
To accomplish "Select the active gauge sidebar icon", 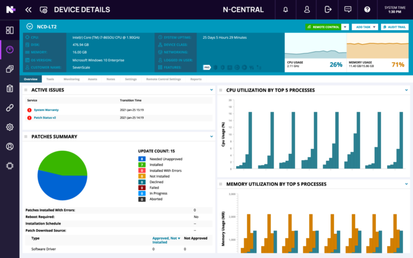I will point(10,49).
